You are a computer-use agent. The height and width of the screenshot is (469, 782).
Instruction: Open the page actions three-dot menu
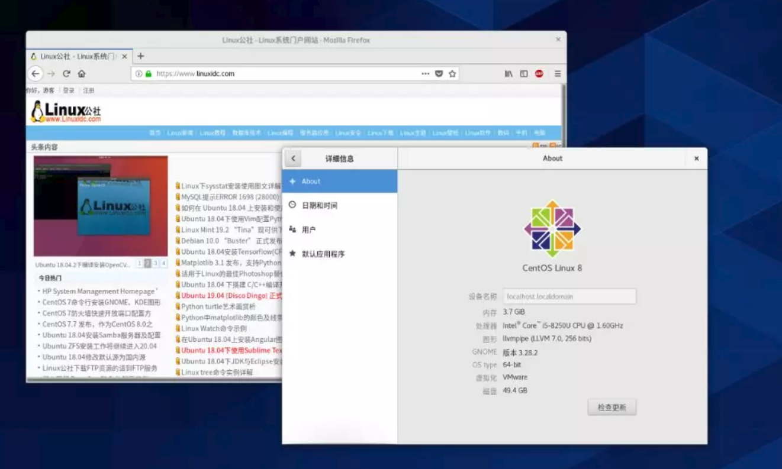(426, 74)
